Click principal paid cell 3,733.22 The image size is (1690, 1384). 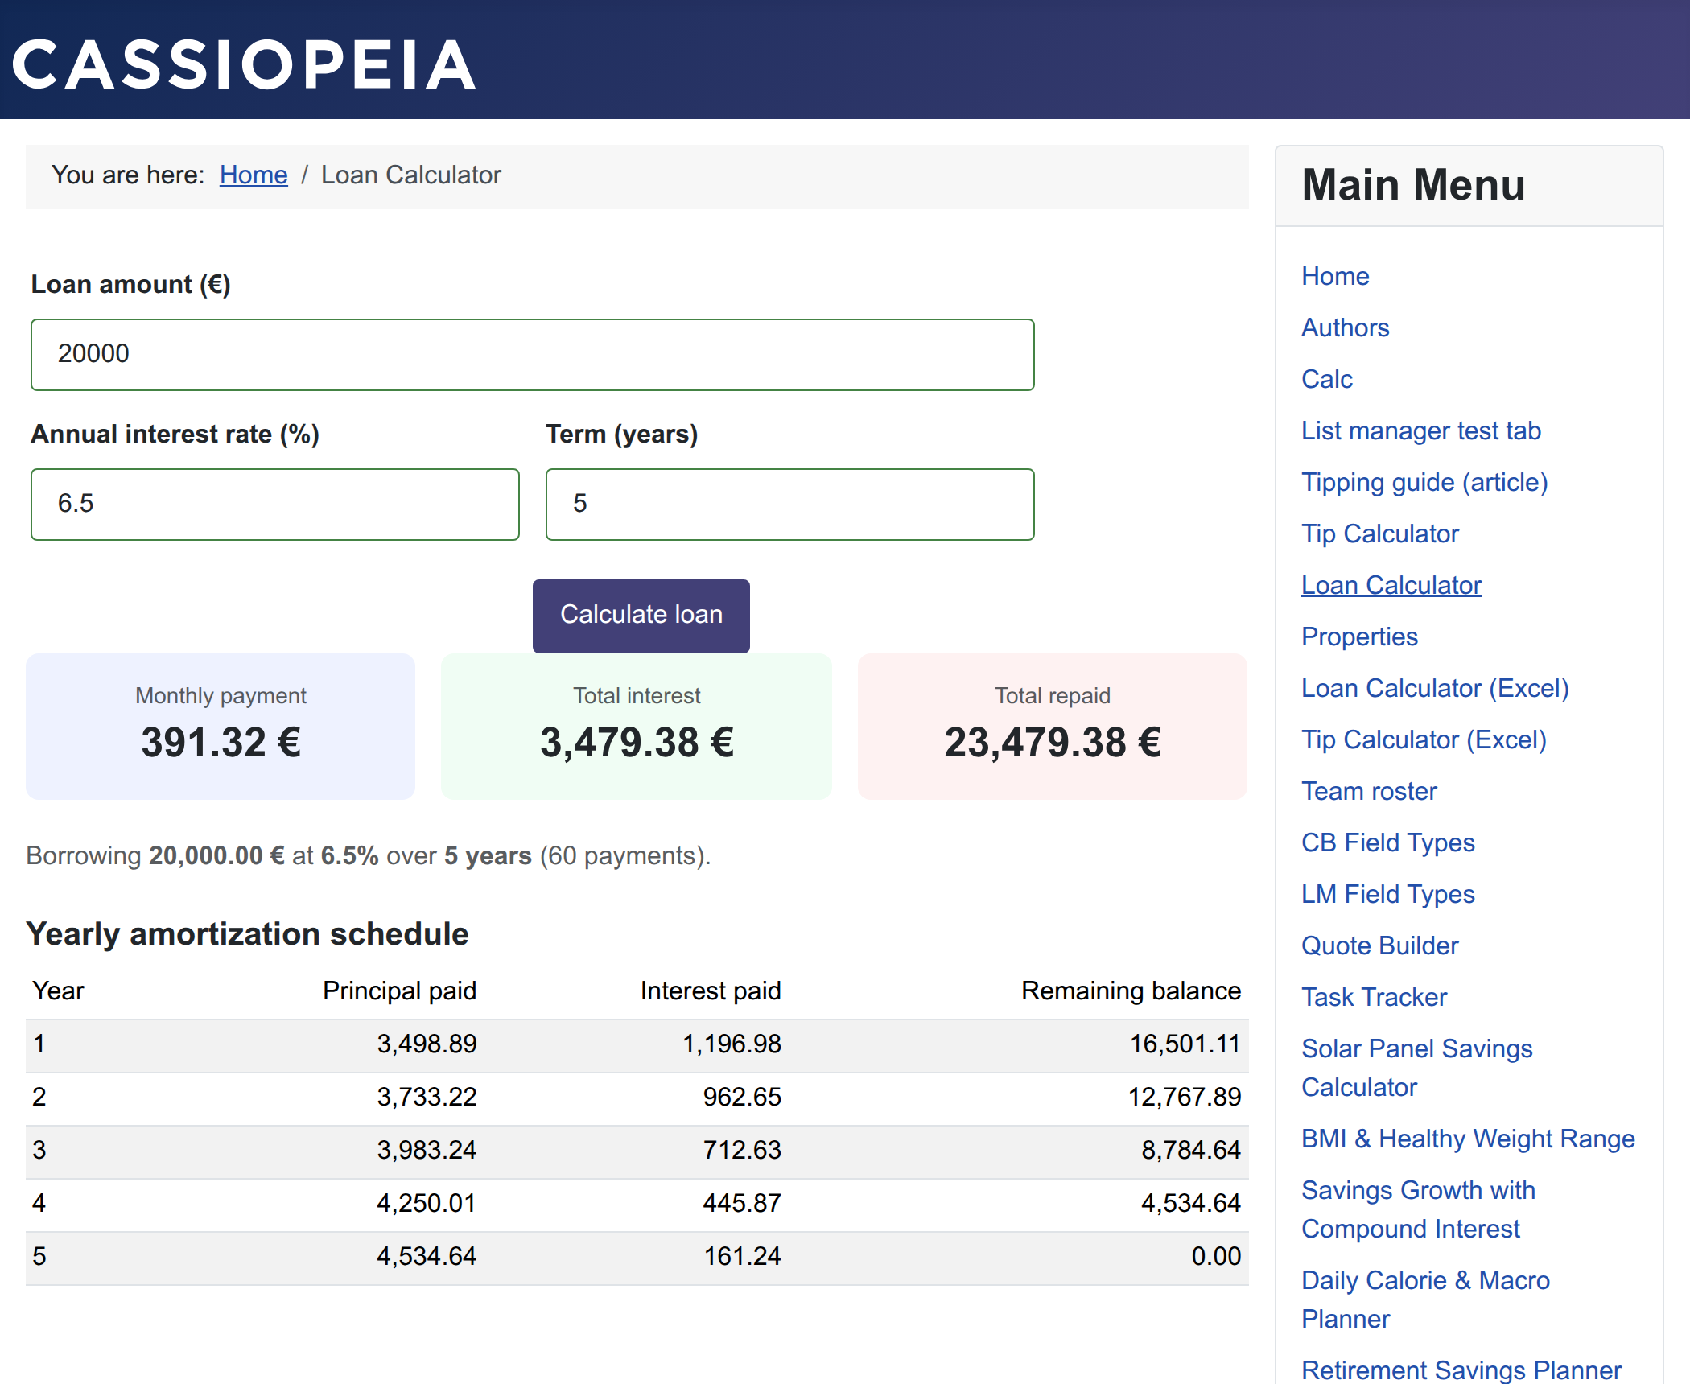[x=427, y=1097]
